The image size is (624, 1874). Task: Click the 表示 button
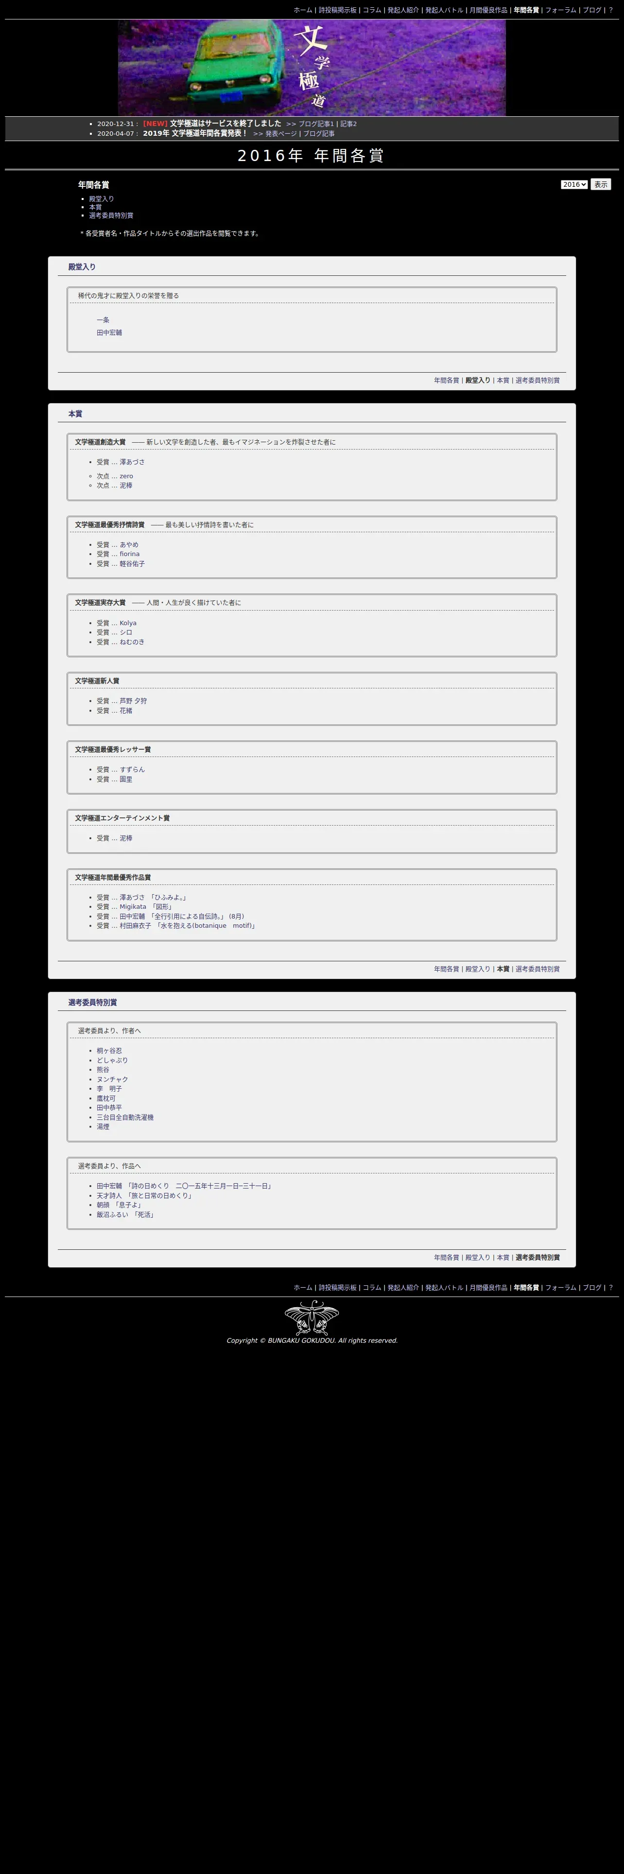(x=601, y=185)
